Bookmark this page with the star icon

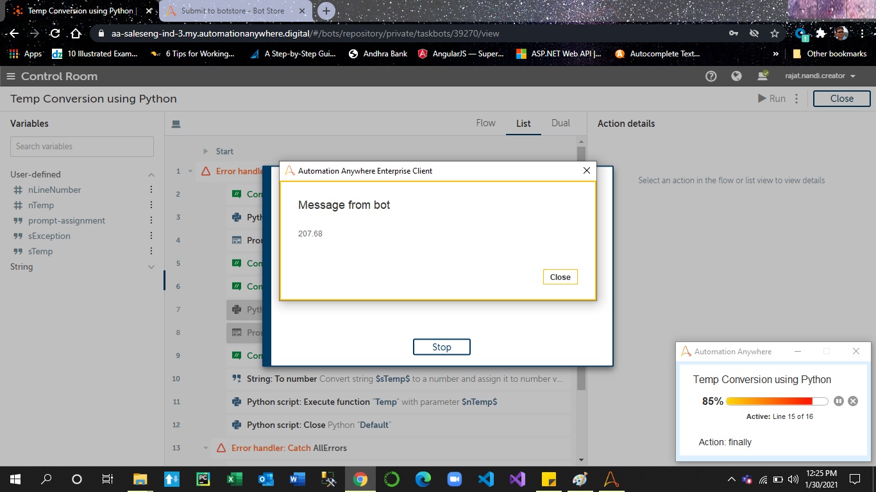[775, 33]
